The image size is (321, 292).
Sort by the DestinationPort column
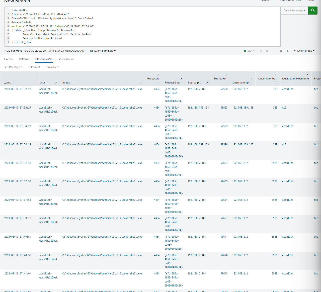click(x=268, y=80)
